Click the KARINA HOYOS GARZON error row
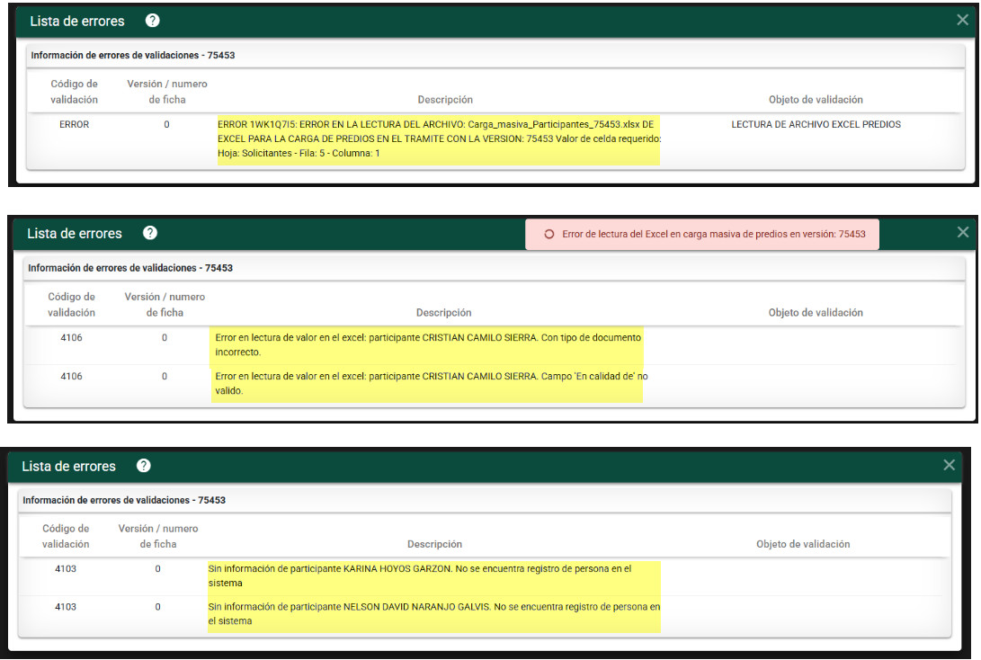The height and width of the screenshot is (660, 981). click(420, 575)
